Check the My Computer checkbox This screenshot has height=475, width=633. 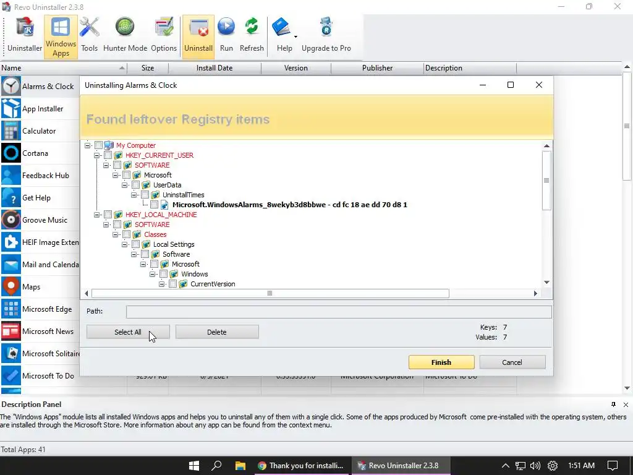[x=98, y=145]
